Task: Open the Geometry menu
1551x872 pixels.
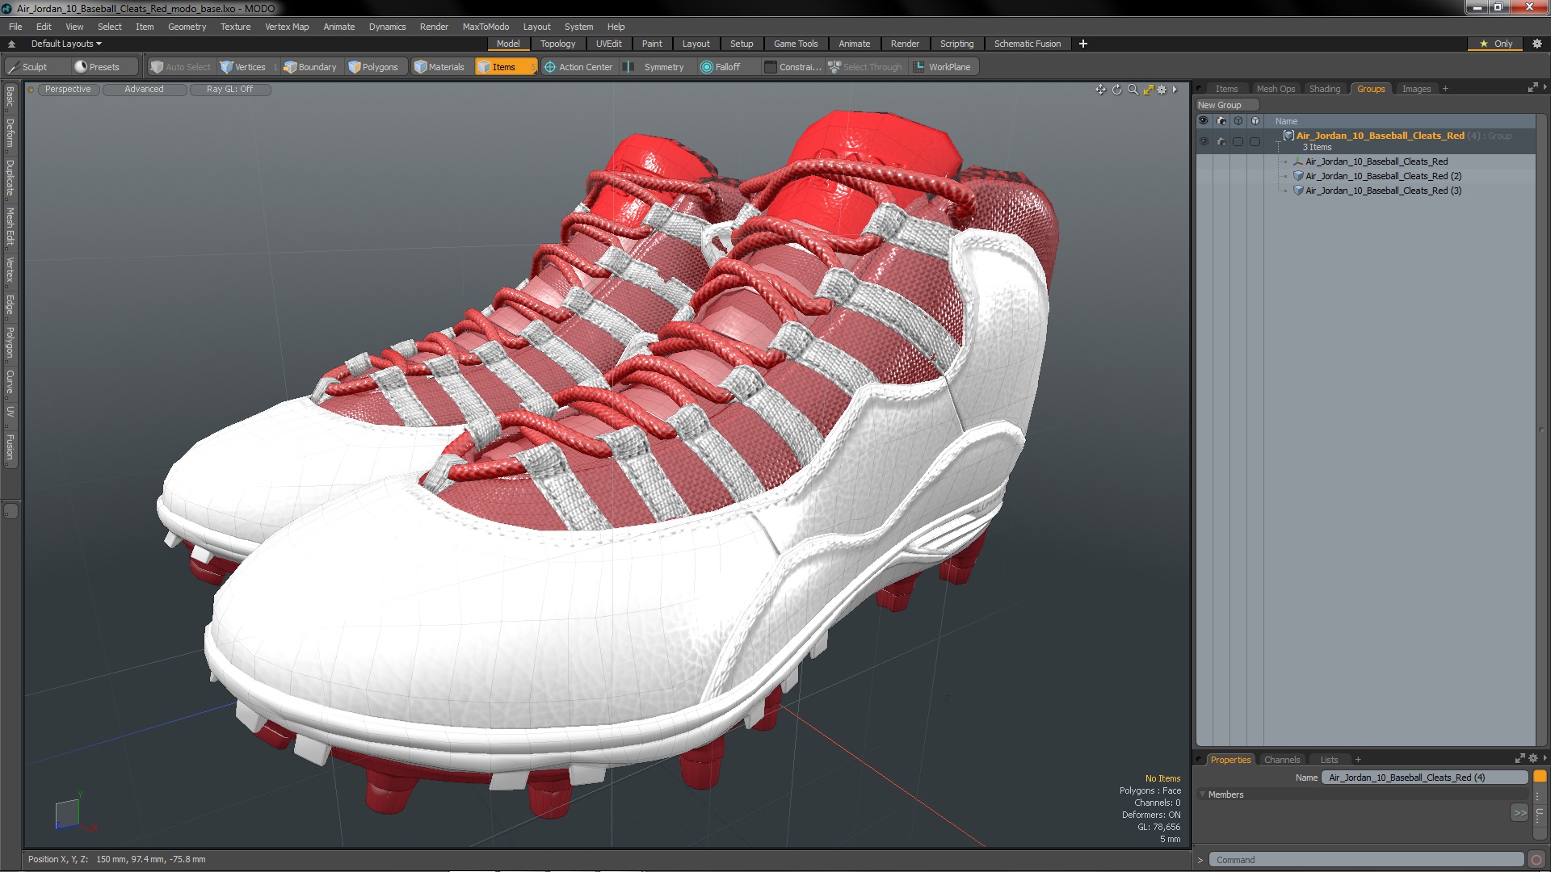Action: click(187, 27)
